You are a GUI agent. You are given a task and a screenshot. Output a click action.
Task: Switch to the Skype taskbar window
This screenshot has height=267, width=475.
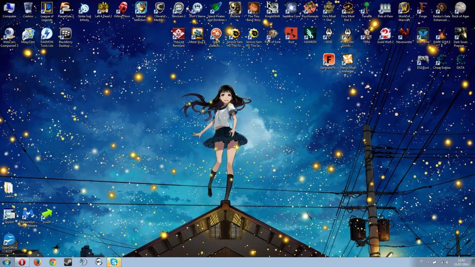click(114, 262)
